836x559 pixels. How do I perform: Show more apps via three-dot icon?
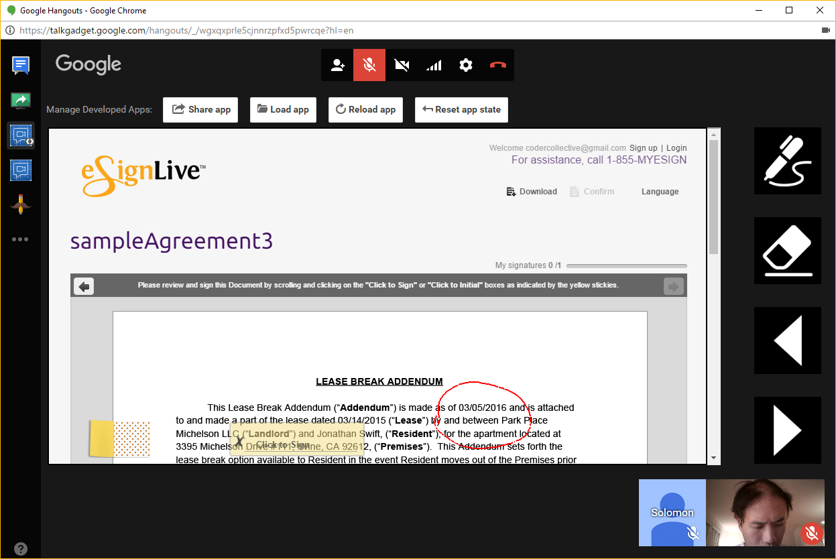pyautogui.click(x=20, y=239)
